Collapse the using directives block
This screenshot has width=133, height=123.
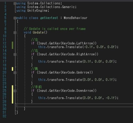[x=15, y=3]
